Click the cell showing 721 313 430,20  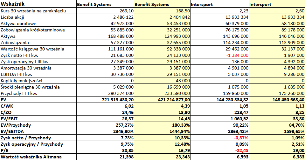[105, 100]
